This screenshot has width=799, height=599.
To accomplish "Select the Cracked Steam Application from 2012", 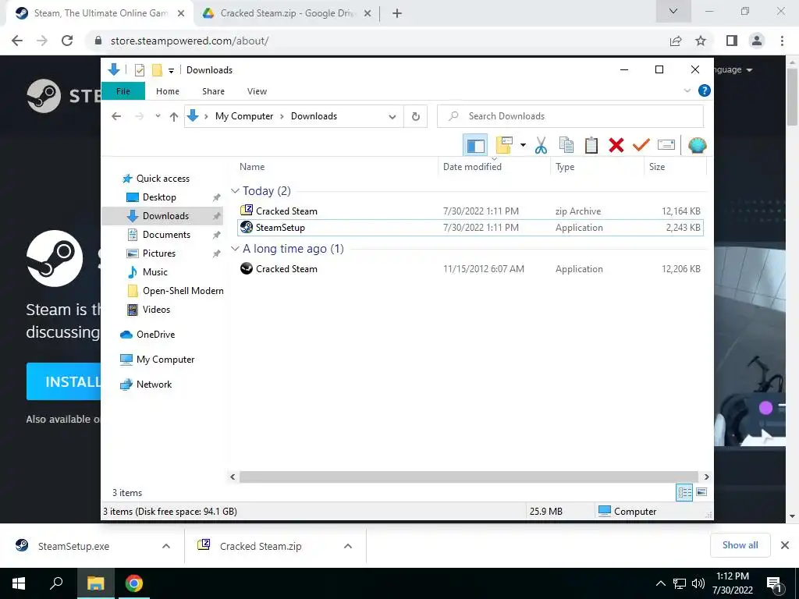I will pyautogui.click(x=471, y=269).
